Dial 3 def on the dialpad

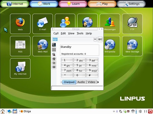92,60
